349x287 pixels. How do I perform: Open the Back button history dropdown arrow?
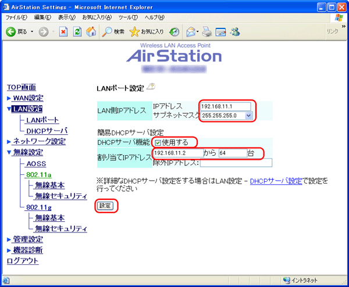pyautogui.click(x=32, y=32)
